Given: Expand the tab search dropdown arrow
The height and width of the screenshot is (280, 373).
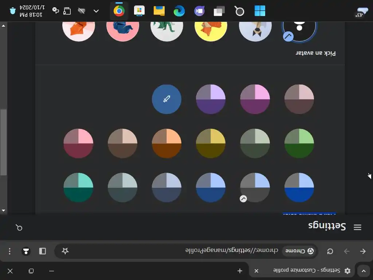Looking at the screenshot, I should [364, 271].
